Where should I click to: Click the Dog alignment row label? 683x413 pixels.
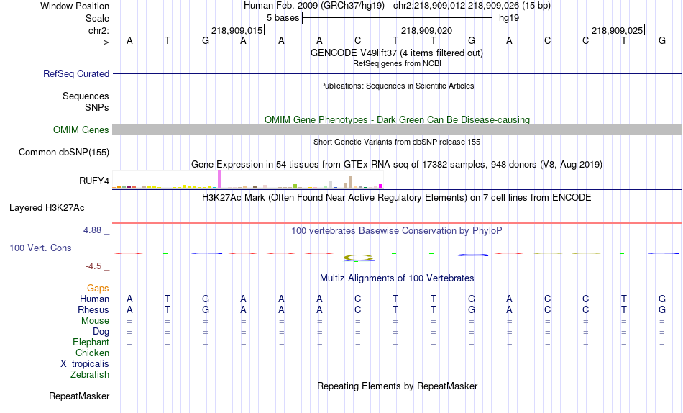pos(101,332)
